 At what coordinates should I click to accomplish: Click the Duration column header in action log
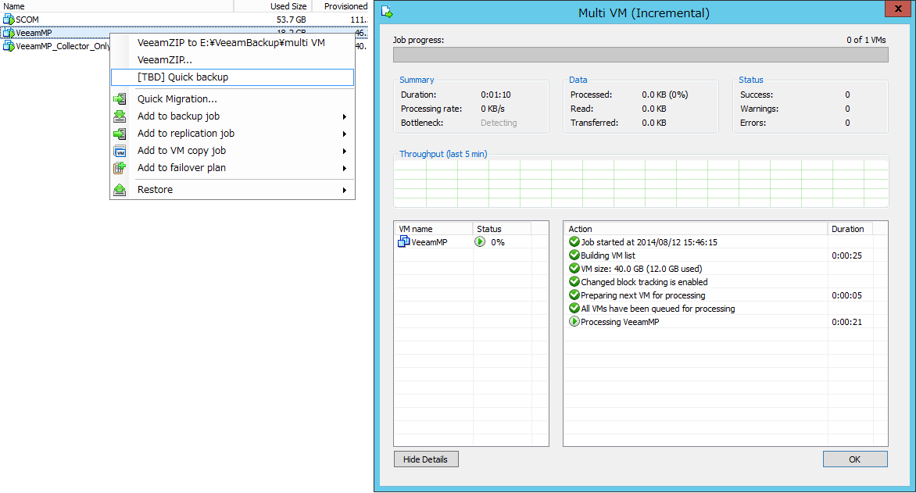(850, 229)
